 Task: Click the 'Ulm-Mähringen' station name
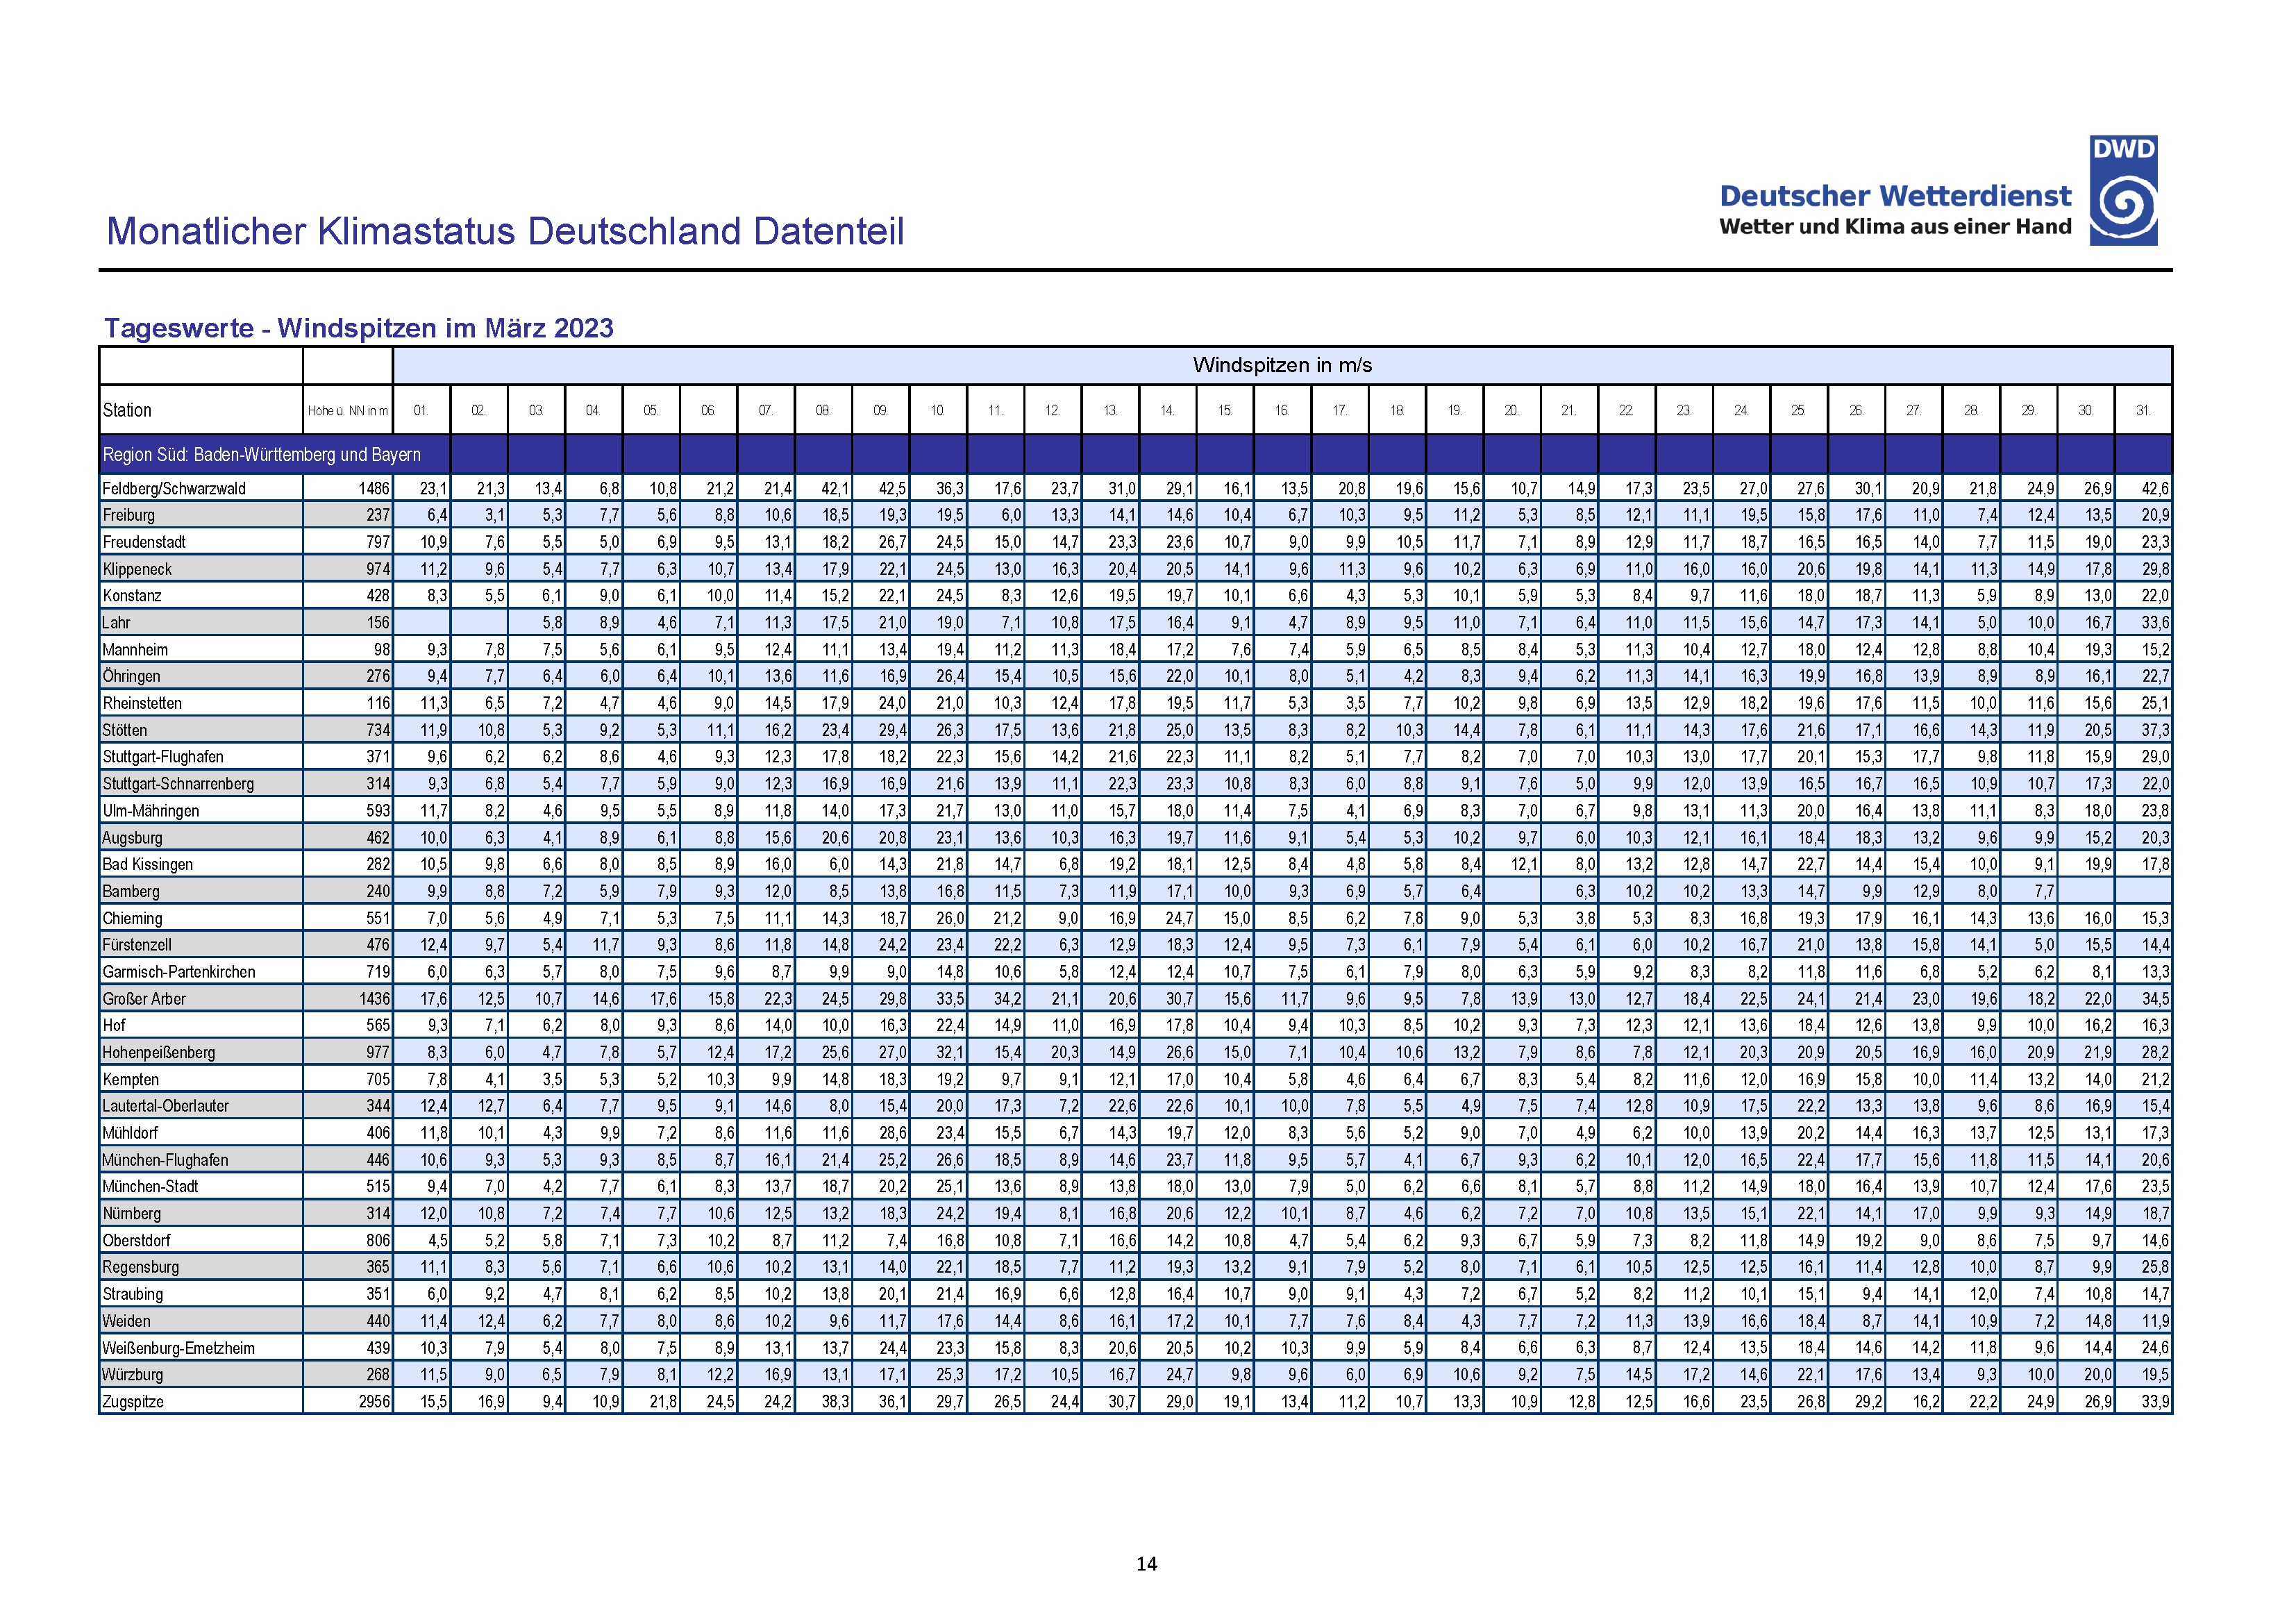pyautogui.click(x=151, y=811)
